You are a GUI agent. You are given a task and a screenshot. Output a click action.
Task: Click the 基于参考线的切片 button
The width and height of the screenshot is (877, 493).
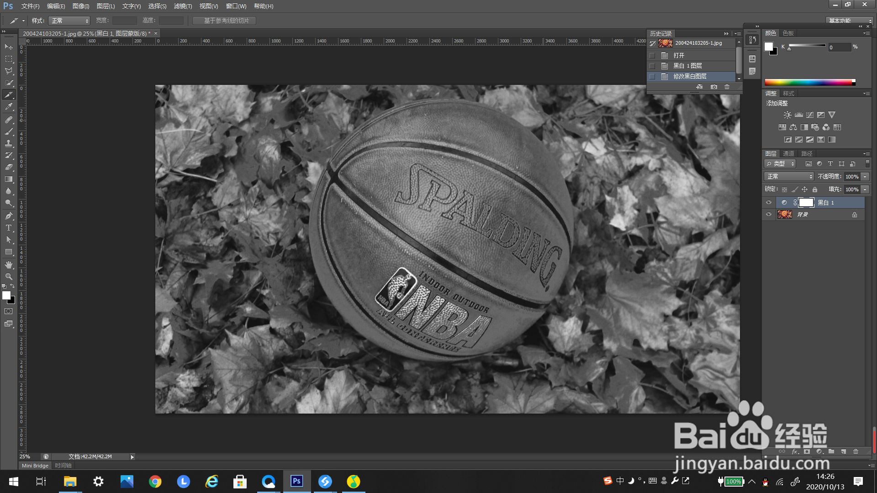[224, 21]
